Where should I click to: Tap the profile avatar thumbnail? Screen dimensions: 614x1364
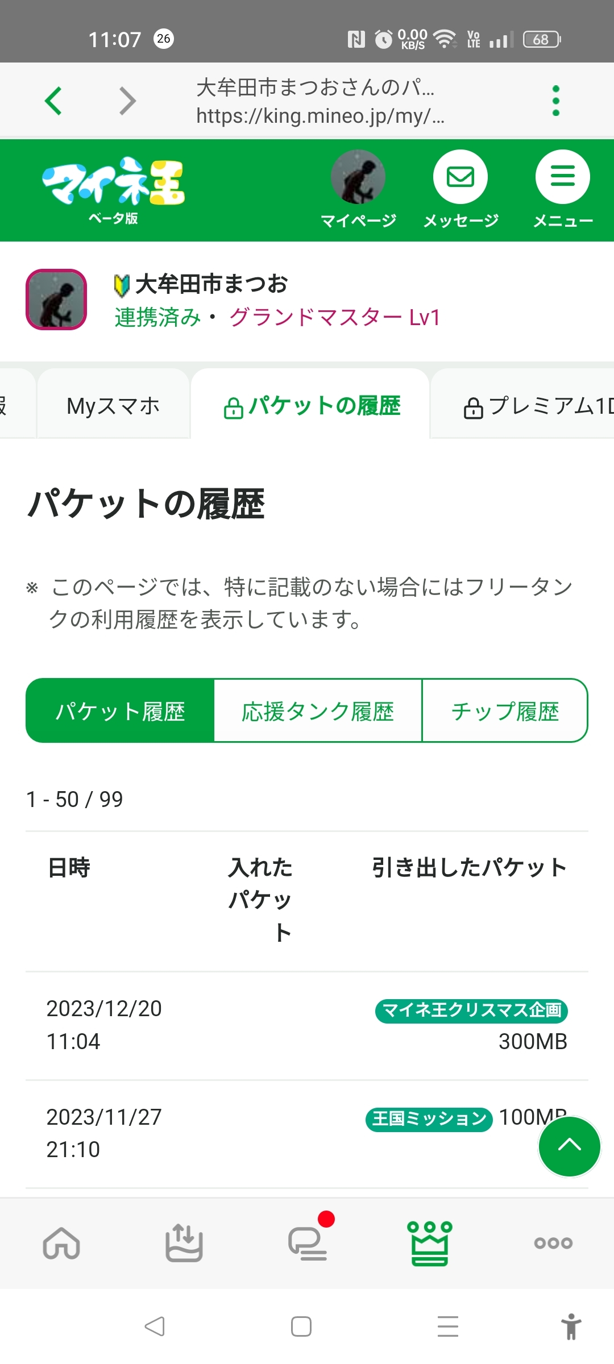coord(56,300)
